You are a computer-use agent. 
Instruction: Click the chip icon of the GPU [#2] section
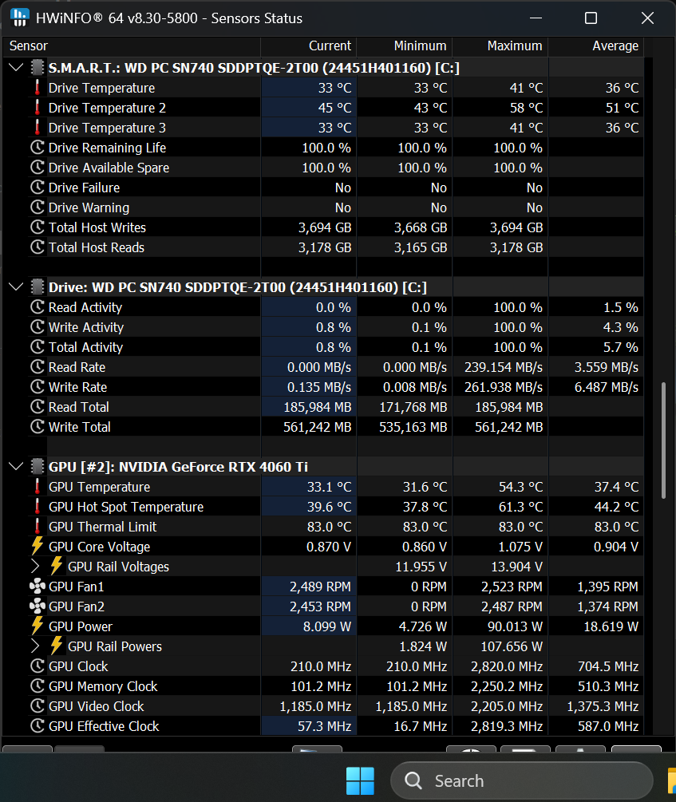tap(37, 467)
